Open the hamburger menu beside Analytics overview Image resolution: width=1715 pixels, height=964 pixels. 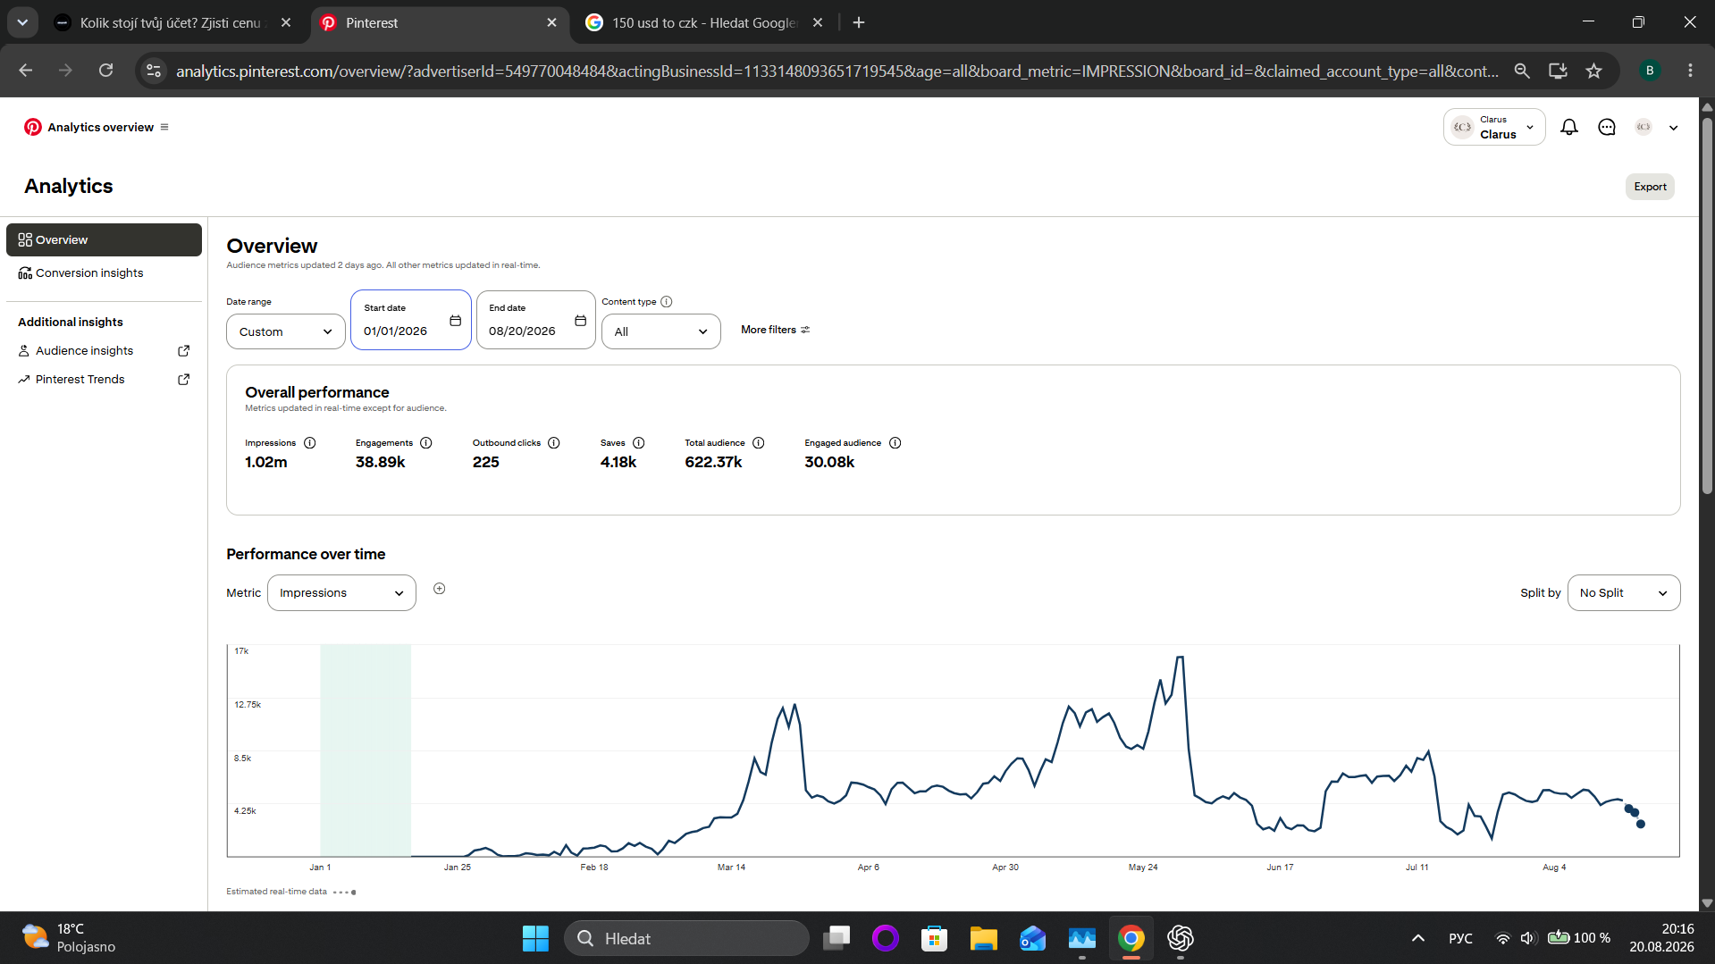[164, 127]
